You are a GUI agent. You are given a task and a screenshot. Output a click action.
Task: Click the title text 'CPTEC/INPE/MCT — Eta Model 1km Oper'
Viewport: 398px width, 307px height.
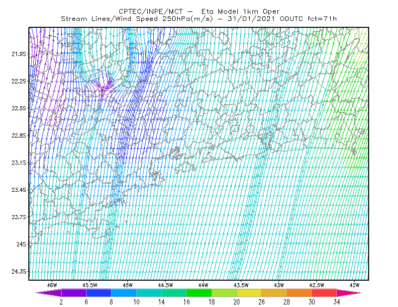tap(199, 11)
